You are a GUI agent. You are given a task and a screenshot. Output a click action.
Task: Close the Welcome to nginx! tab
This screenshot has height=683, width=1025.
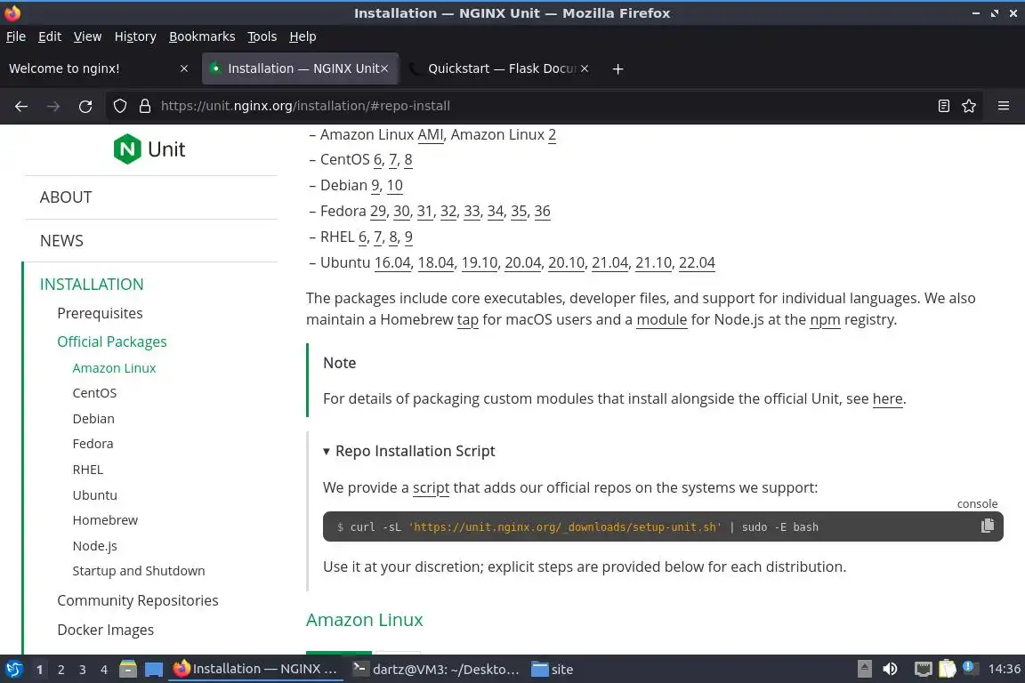184,68
